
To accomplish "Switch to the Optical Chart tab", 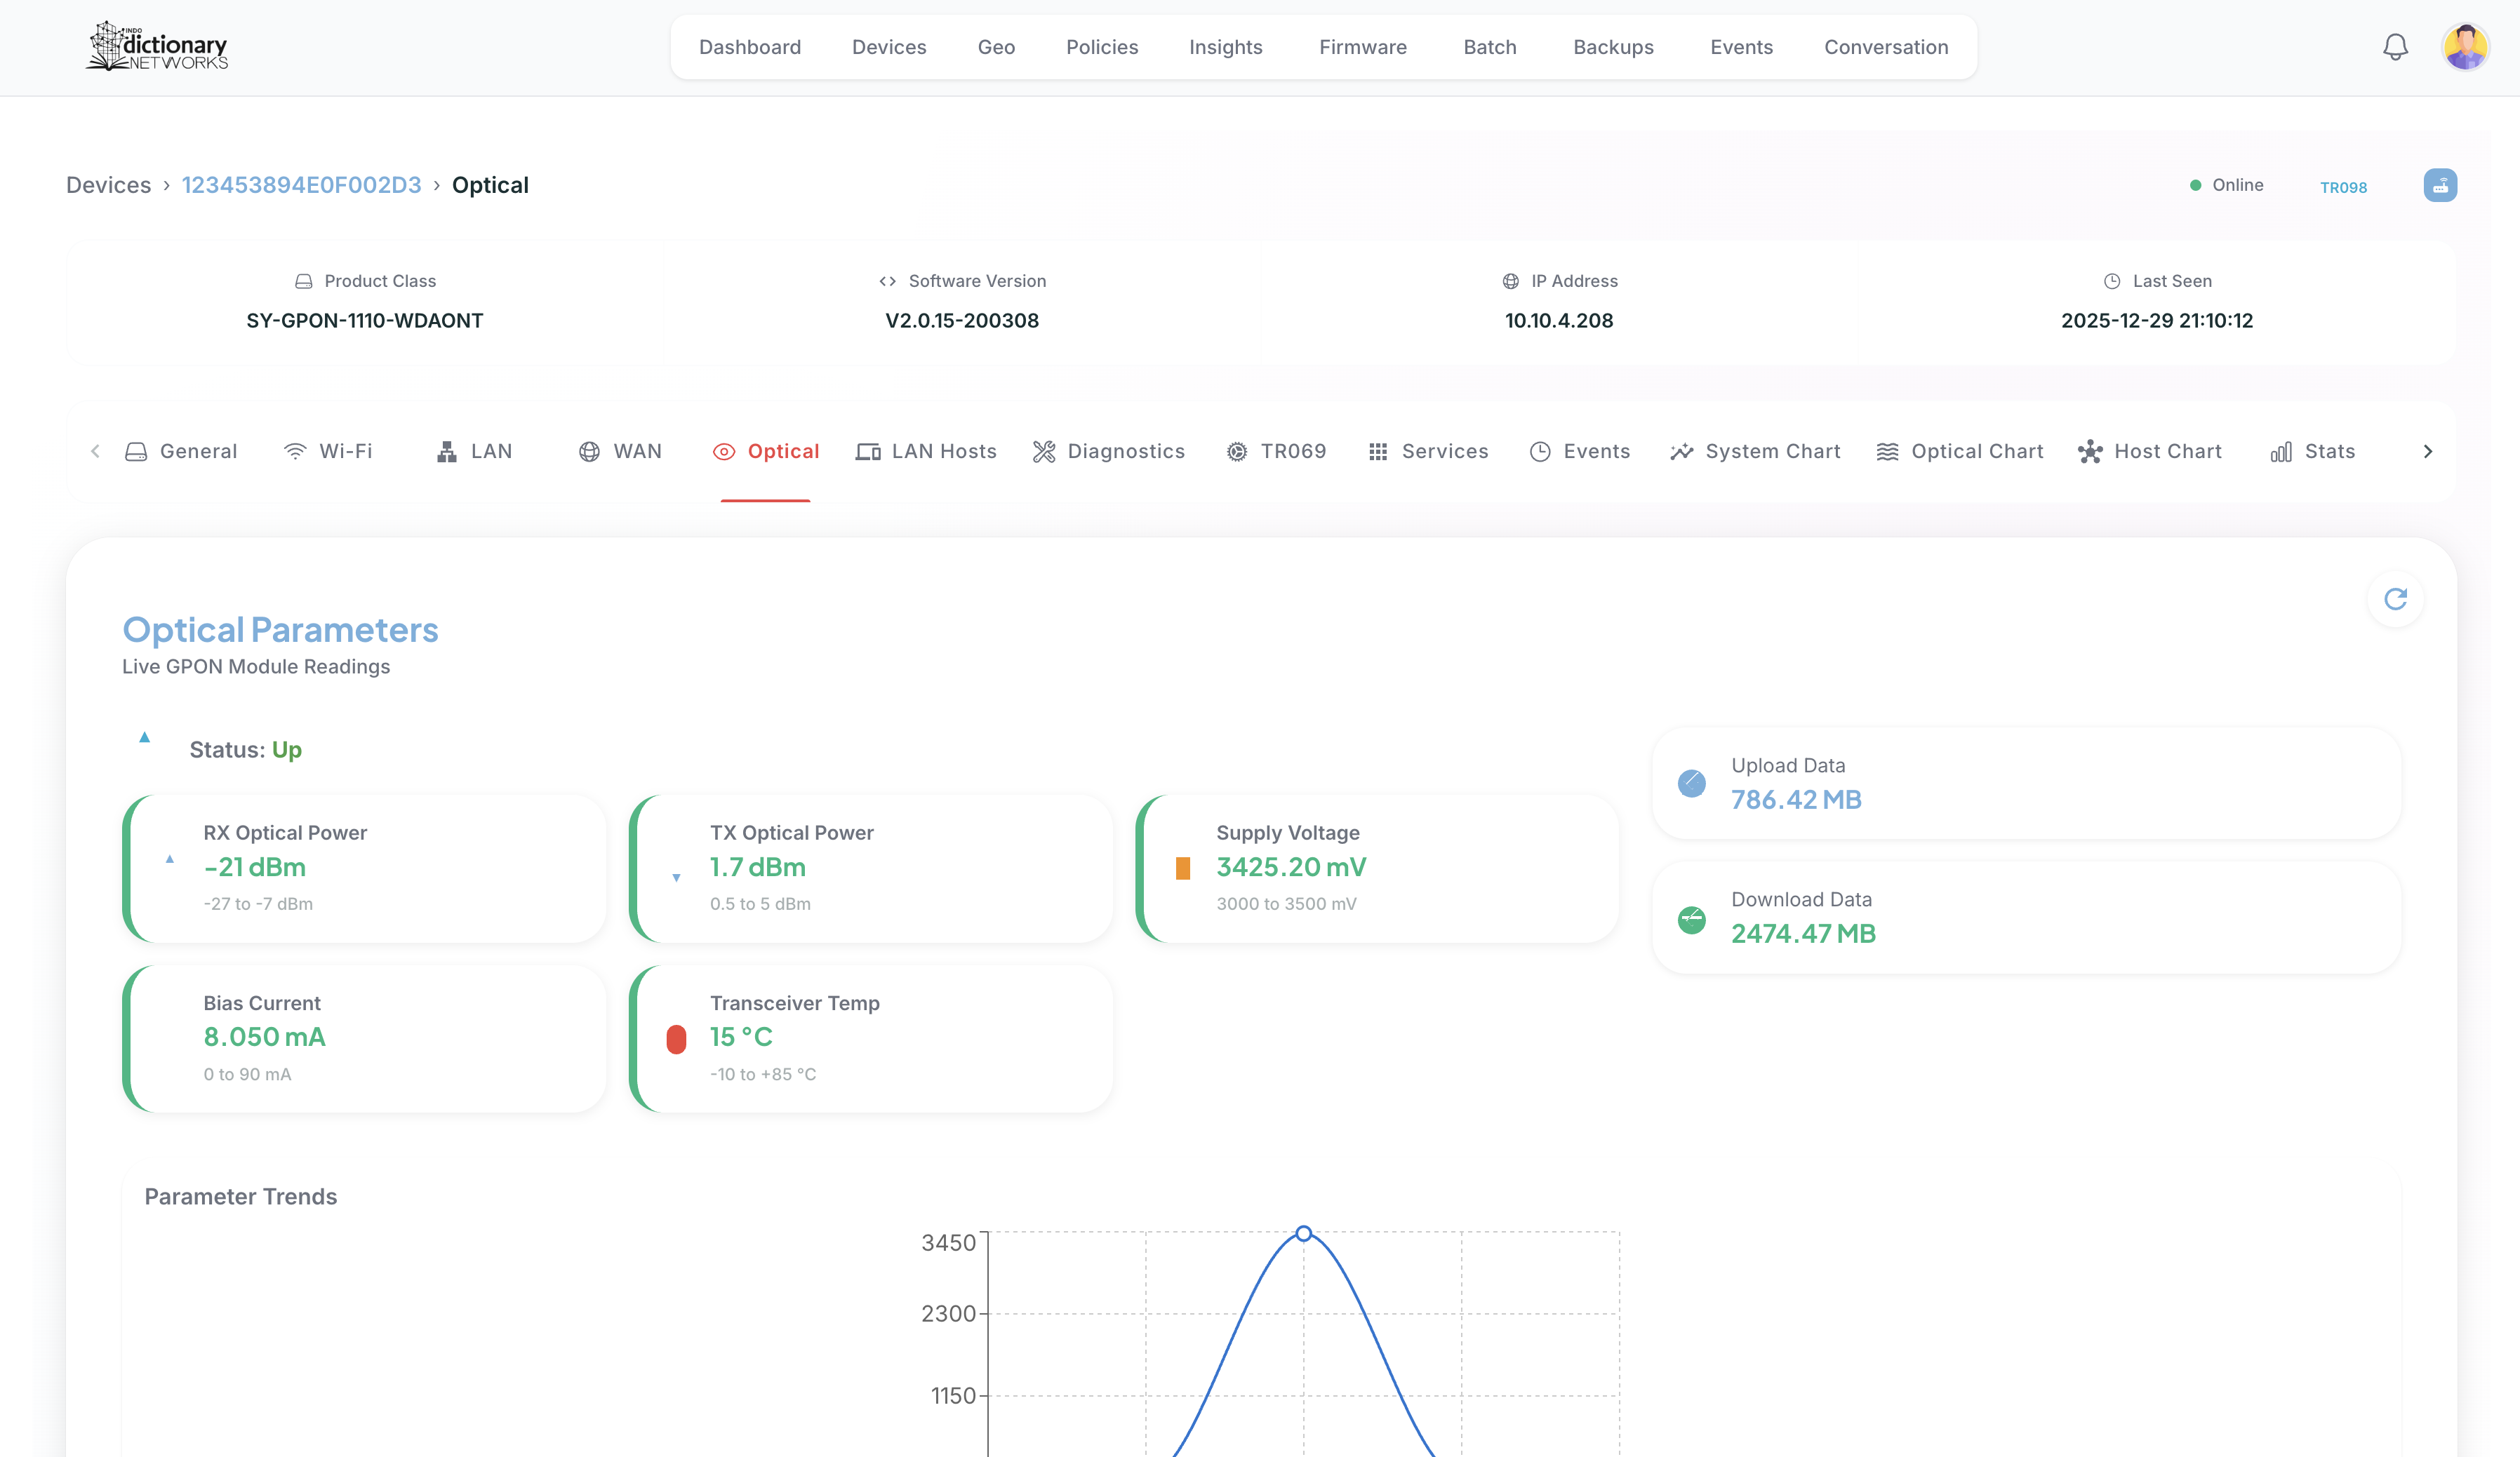I will click(1960, 452).
